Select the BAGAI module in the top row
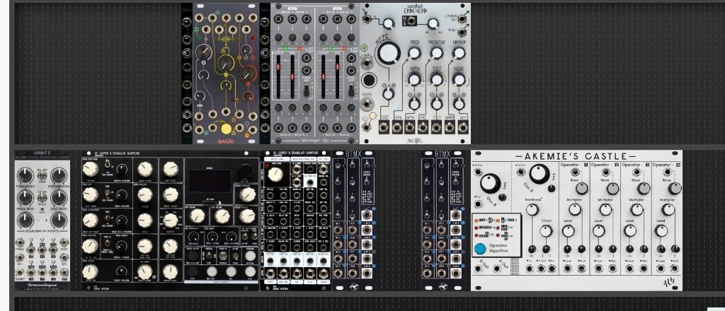 click(226, 74)
